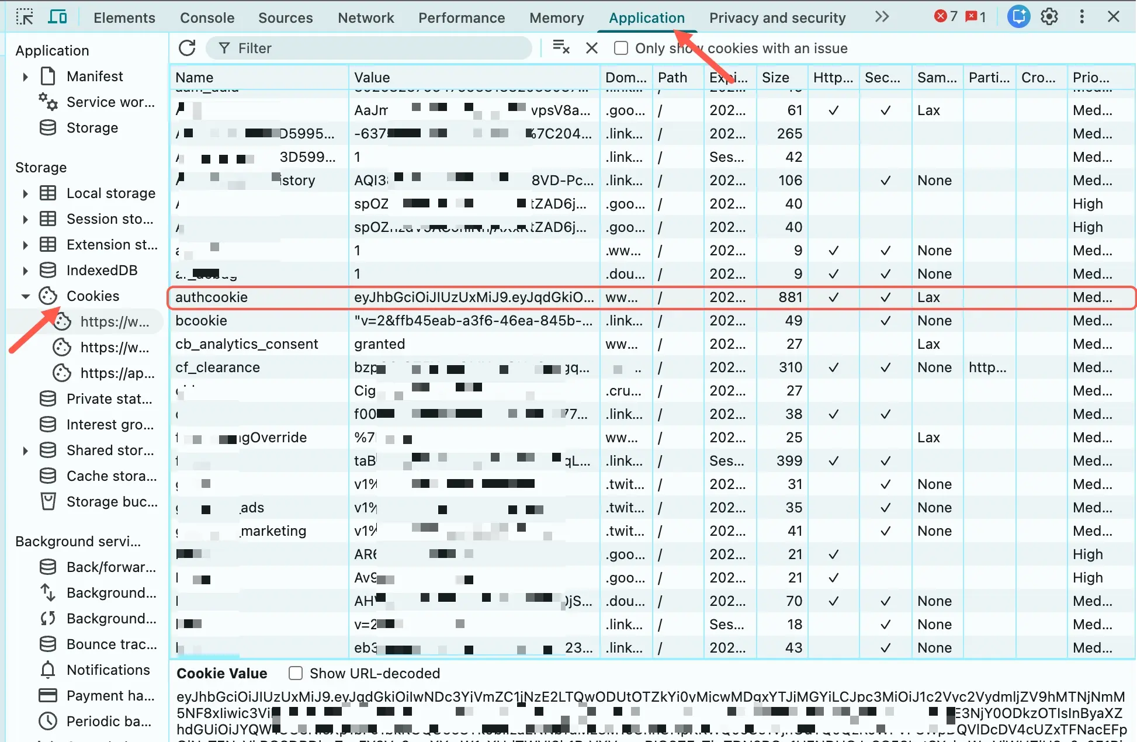Image resolution: width=1137 pixels, height=742 pixels.
Task: Check the 'Show URL-decoded' checkbox
Action: pyautogui.click(x=296, y=673)
